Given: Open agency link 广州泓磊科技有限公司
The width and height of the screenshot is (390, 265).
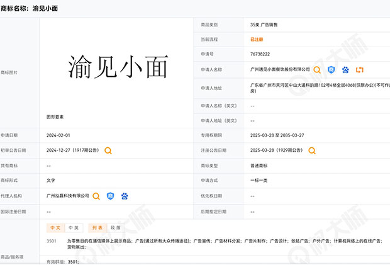Looking at the screenshot, I should tap(68, 196).
